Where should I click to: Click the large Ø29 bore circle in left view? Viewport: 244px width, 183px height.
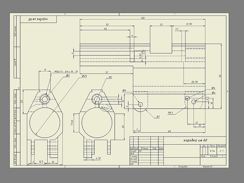coord(45,123)
